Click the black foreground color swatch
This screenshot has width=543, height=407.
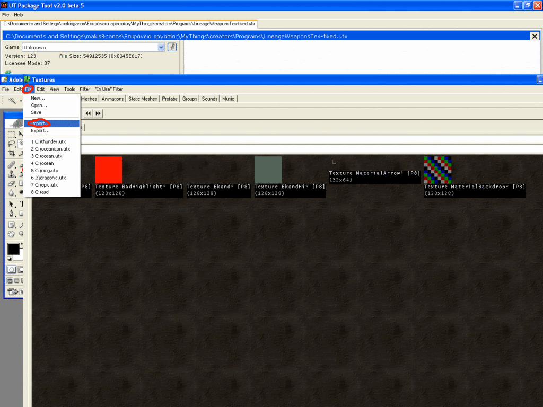click(13, 249)
